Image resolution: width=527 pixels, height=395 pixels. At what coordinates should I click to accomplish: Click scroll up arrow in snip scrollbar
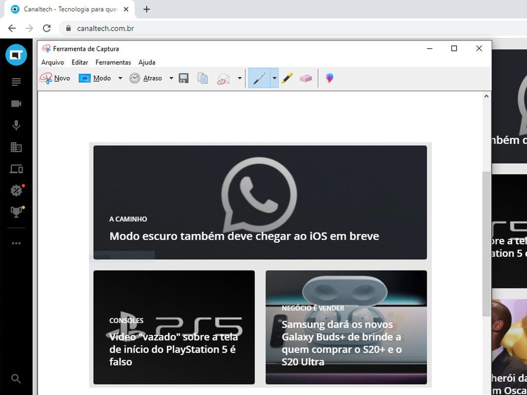486,96
